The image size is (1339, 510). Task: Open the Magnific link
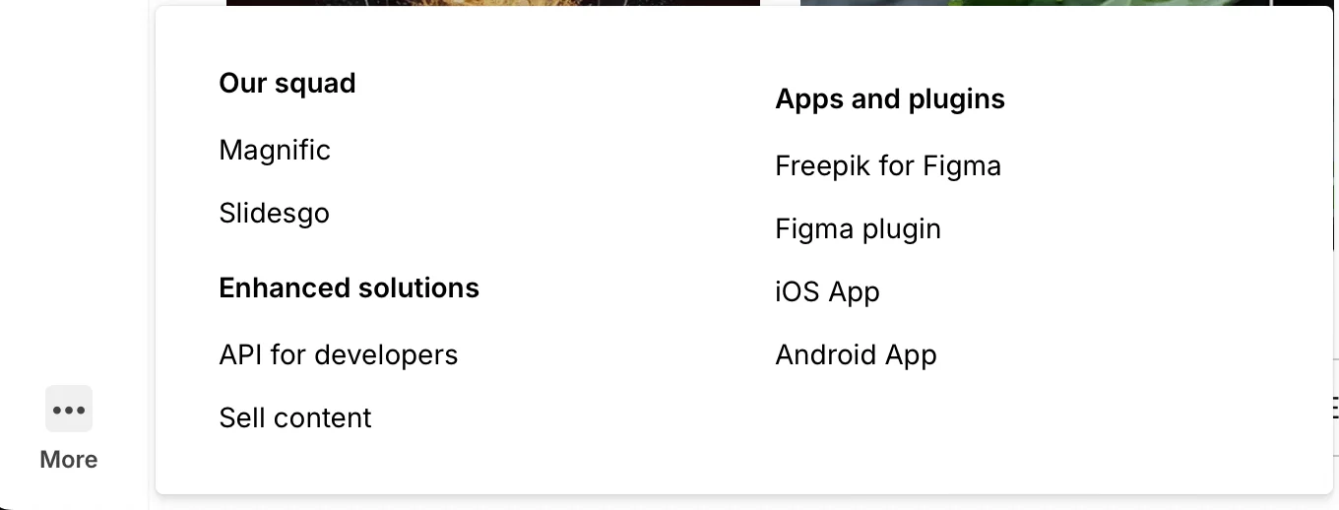pos(275,150)
